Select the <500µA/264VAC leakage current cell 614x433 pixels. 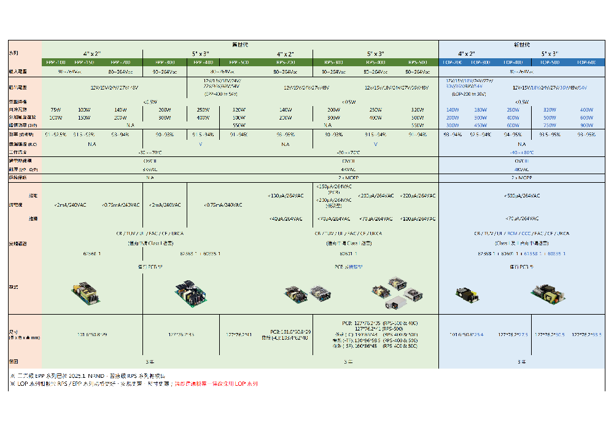[521, 196]
